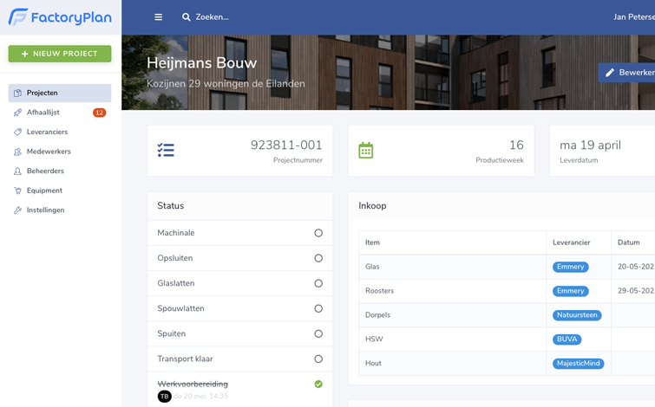The height and width of the screenshot is (407, 655).
Task: Click the FactoryPlan logo
Action: tap(60, 17)
